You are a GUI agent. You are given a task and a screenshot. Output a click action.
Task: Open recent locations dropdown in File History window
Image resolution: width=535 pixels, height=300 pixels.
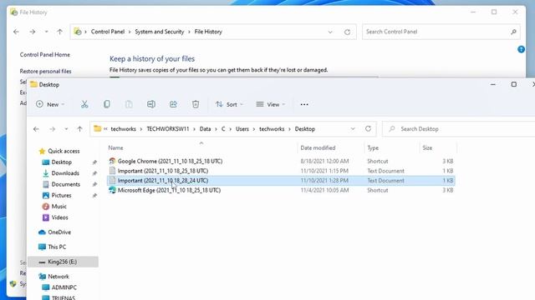tap(46, 32)
